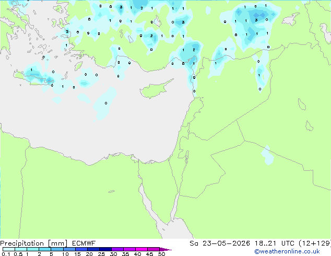Pick the legend swatch between 15 and 20

[x=81, y=249]
